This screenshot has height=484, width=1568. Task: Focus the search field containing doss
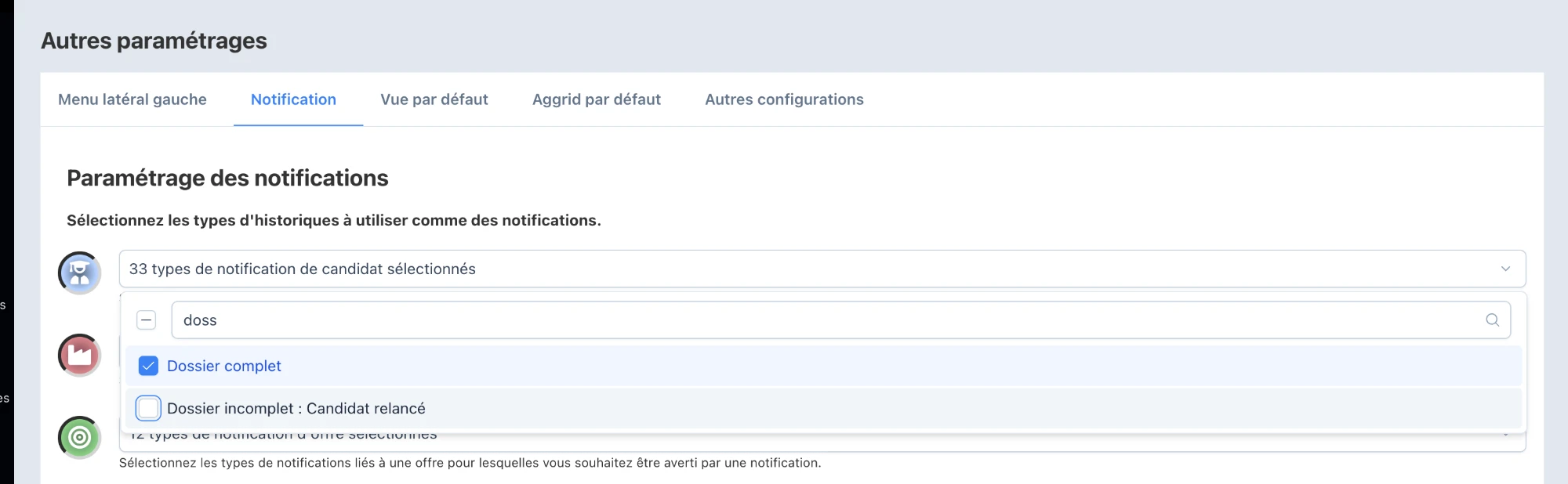pyautogui.click(x=840, y=320)
